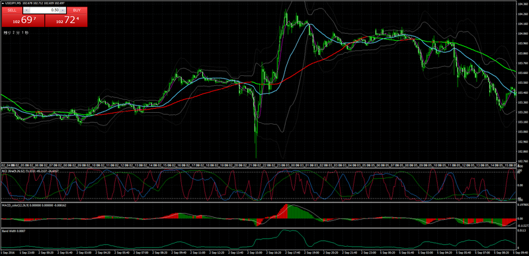
Task: Increase the lot volume with the right arrow
Action: (x=62, y=11)
